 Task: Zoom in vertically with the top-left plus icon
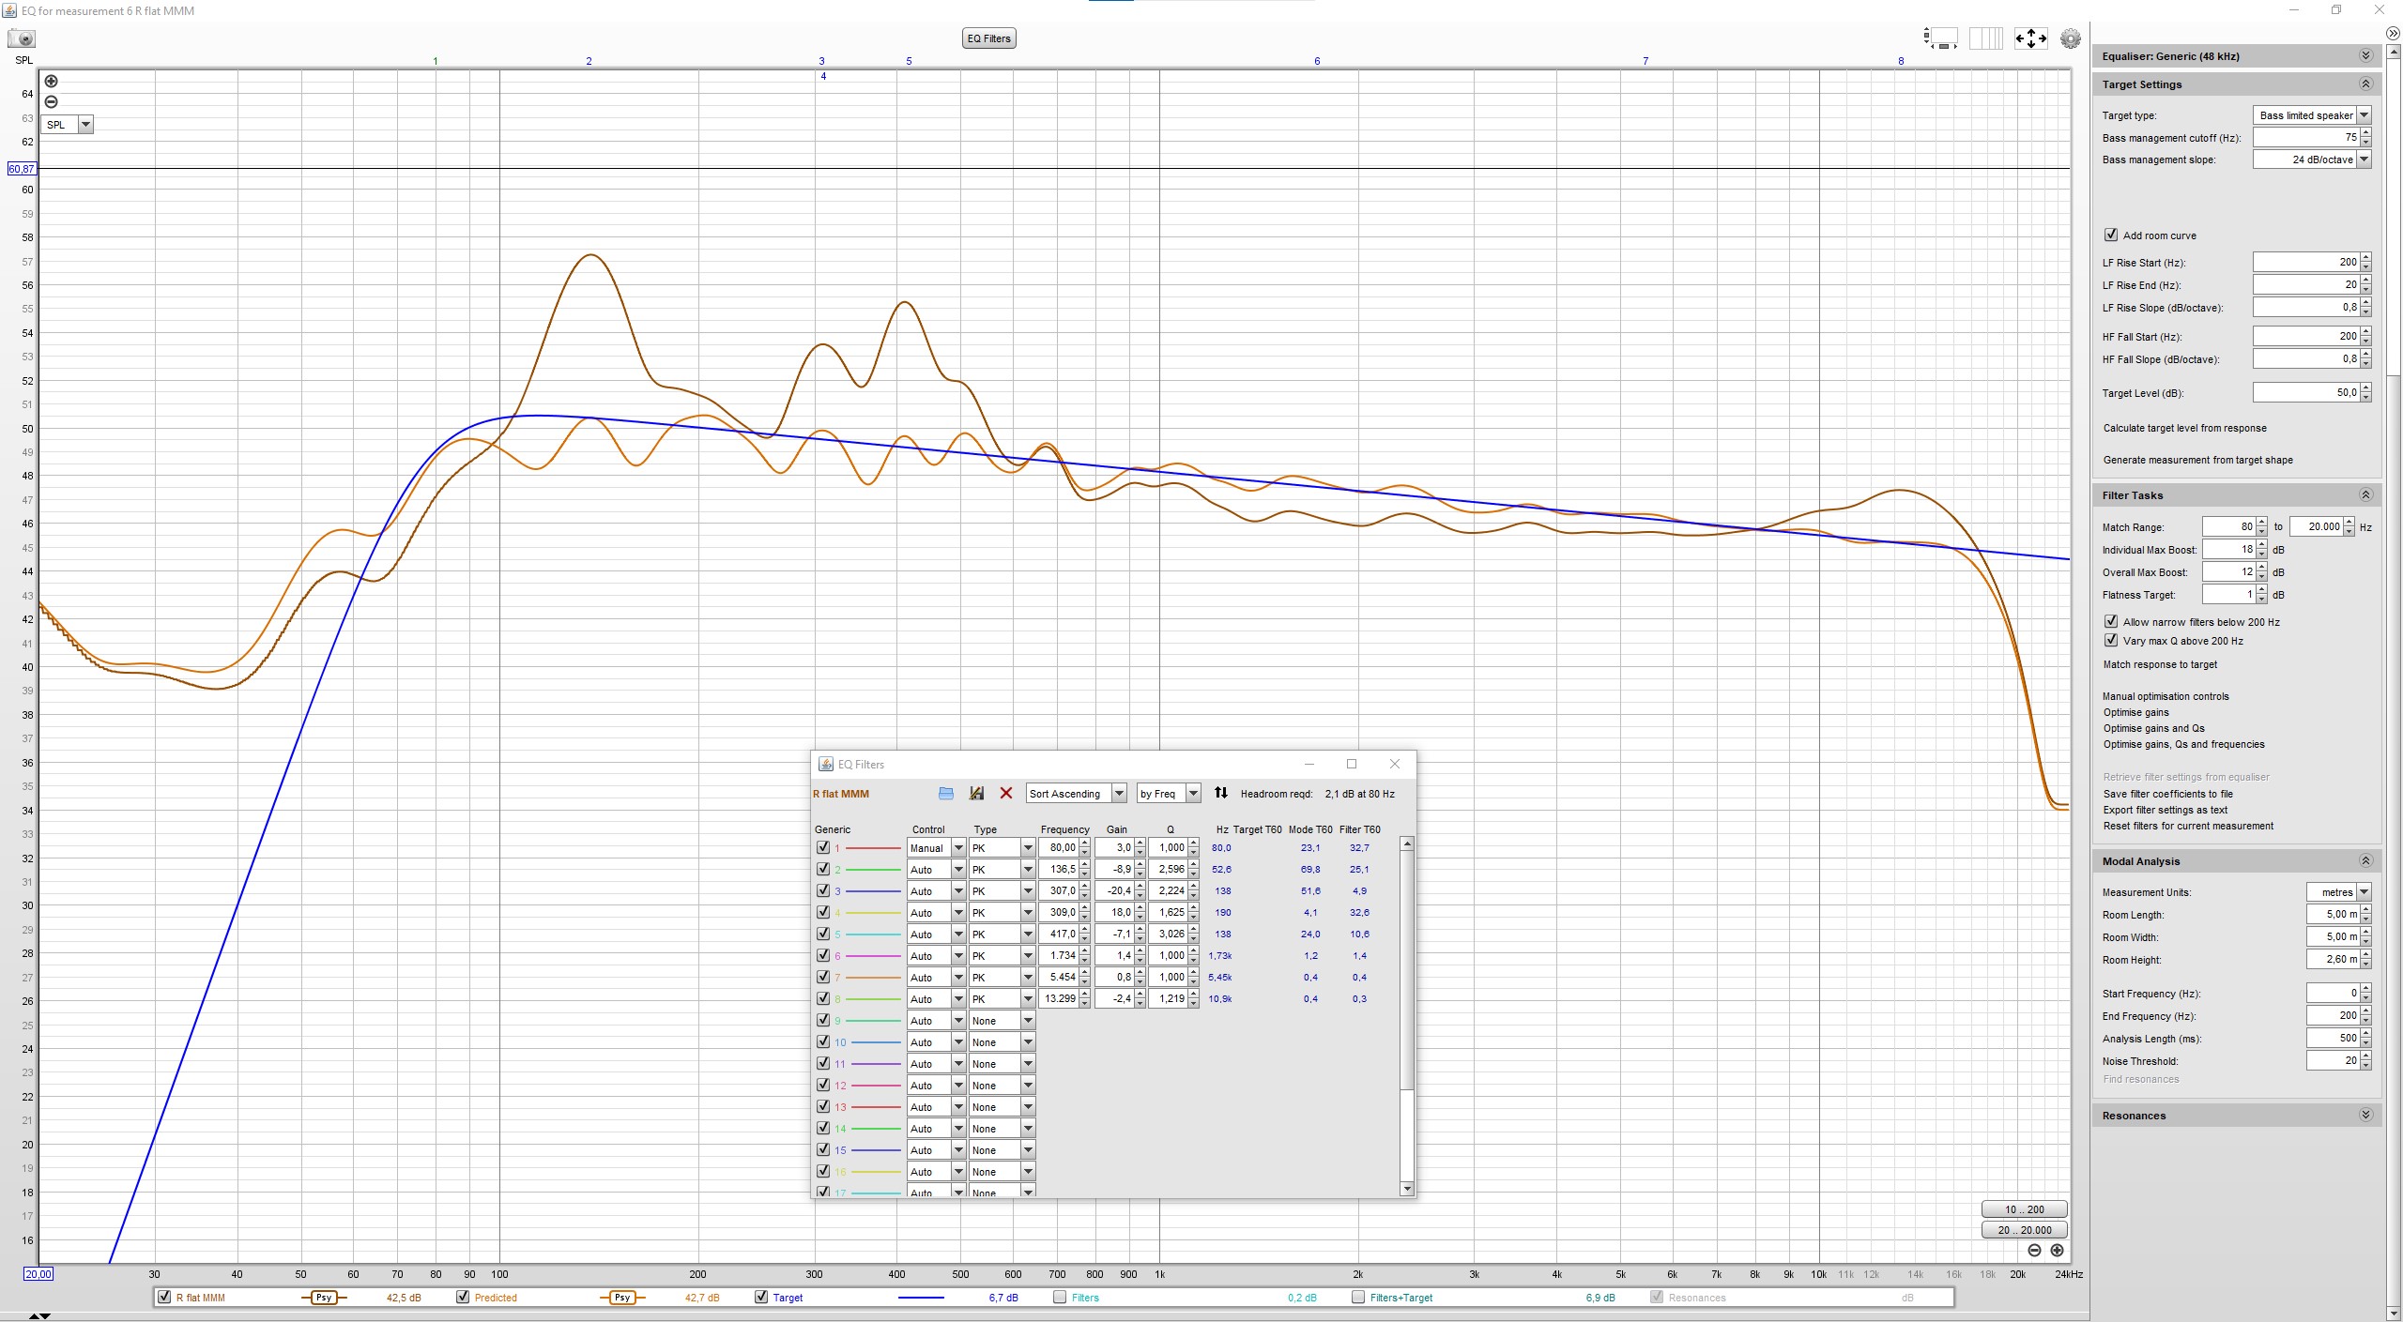click(52, 82)
